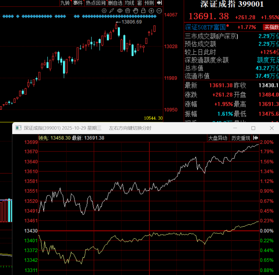Open the toolbox icon
This screenshot has width=279, height=275.
(x=127, y=11)
